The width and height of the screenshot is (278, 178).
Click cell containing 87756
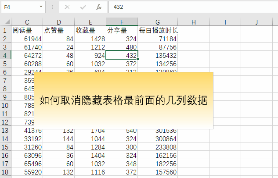tap(158, 47)
